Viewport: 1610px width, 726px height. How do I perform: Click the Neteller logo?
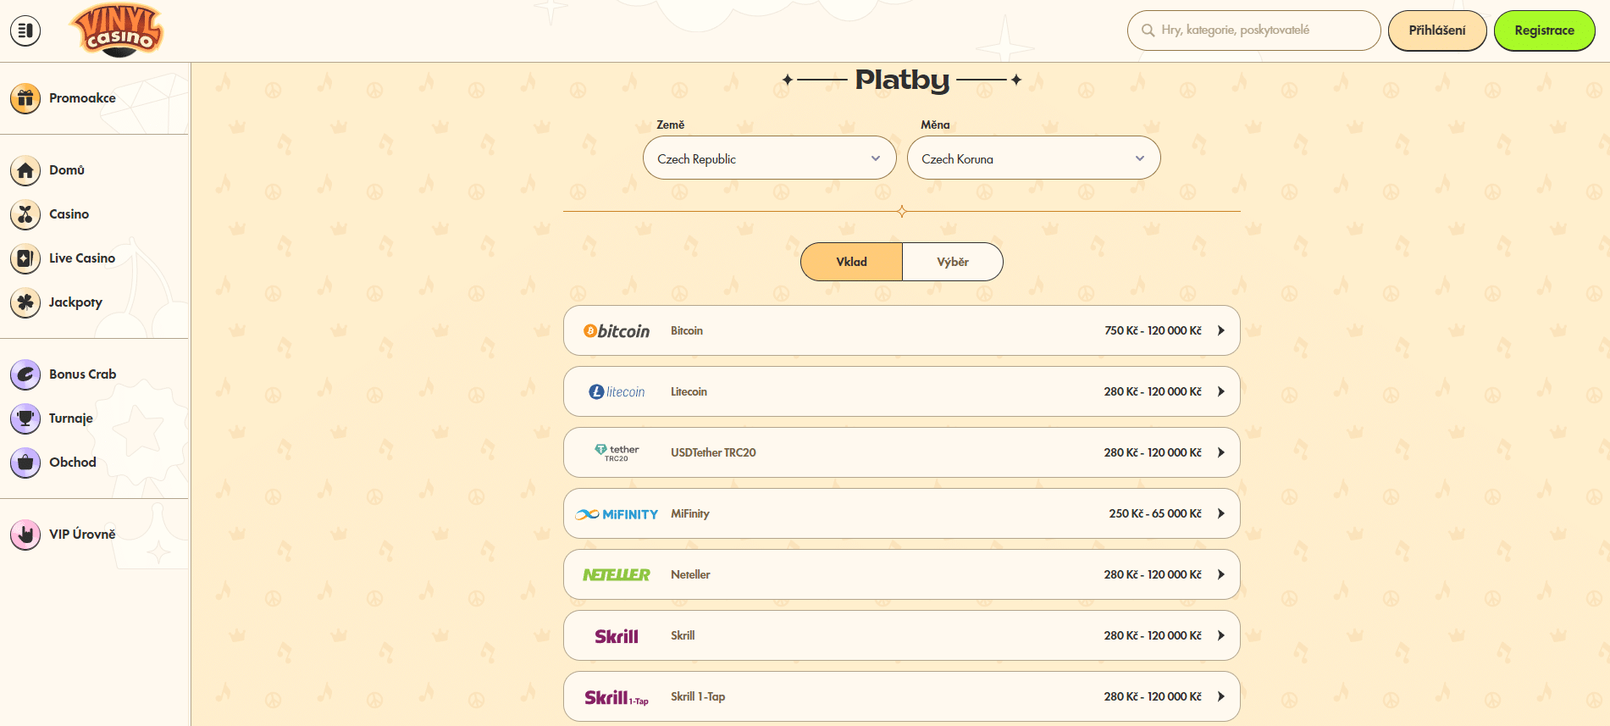(617, 575)
